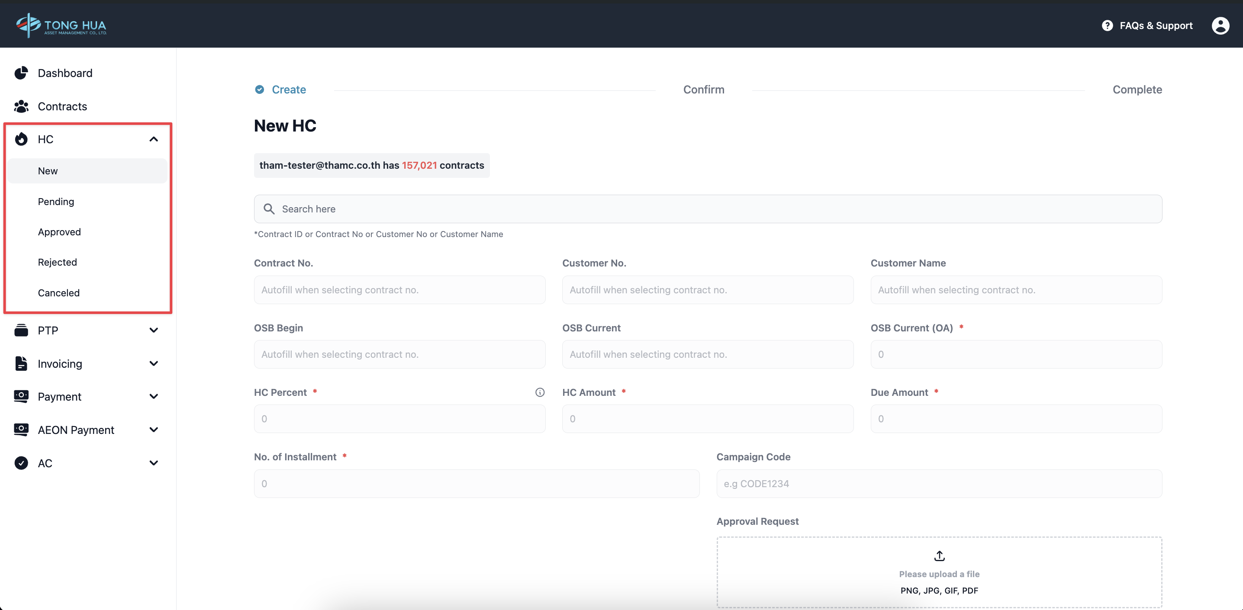Expand the Payment menu chevron
This screenshot has width=1243, height=610.
(154, 396)
